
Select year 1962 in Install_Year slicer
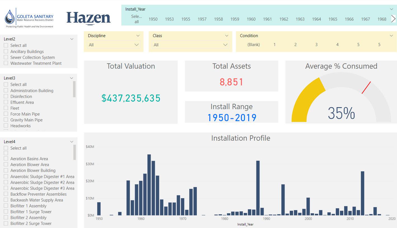[x=284, y=19]
